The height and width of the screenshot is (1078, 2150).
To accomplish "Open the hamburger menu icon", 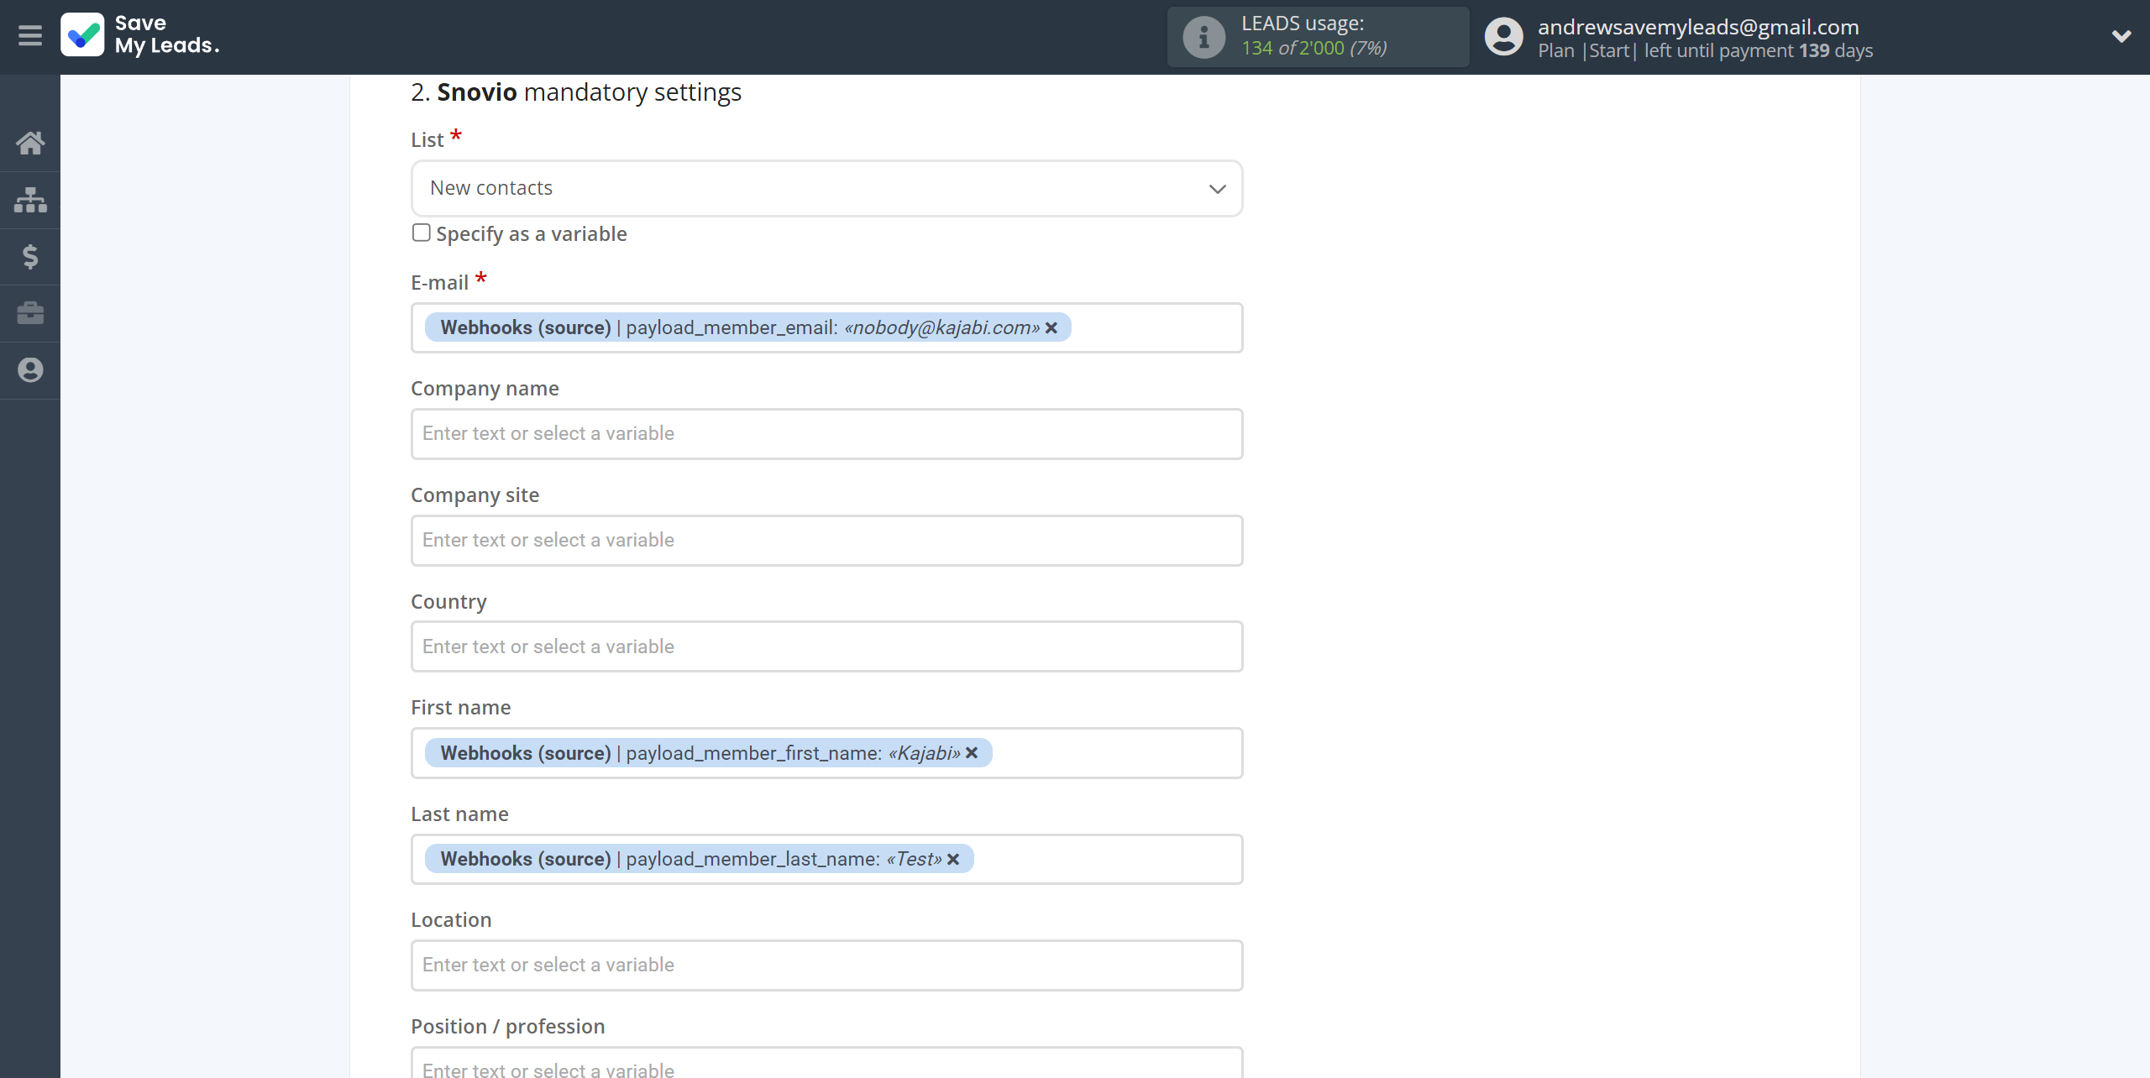I will [30, 35].
